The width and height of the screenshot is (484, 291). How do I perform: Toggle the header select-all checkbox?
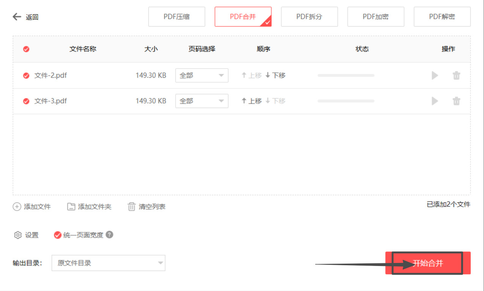(x=26, y=49)
